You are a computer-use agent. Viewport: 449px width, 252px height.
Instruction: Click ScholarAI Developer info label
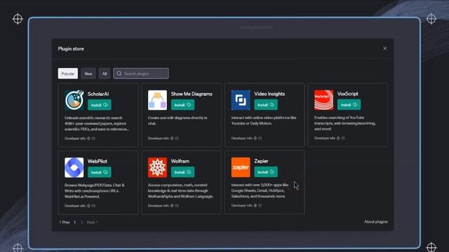pos(75,139)
